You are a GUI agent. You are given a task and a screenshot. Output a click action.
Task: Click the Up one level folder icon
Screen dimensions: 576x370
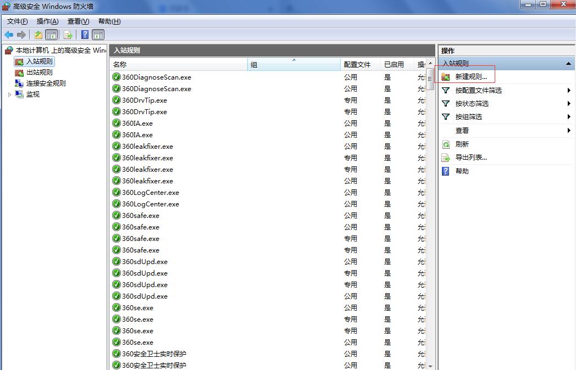coord(38,35)
